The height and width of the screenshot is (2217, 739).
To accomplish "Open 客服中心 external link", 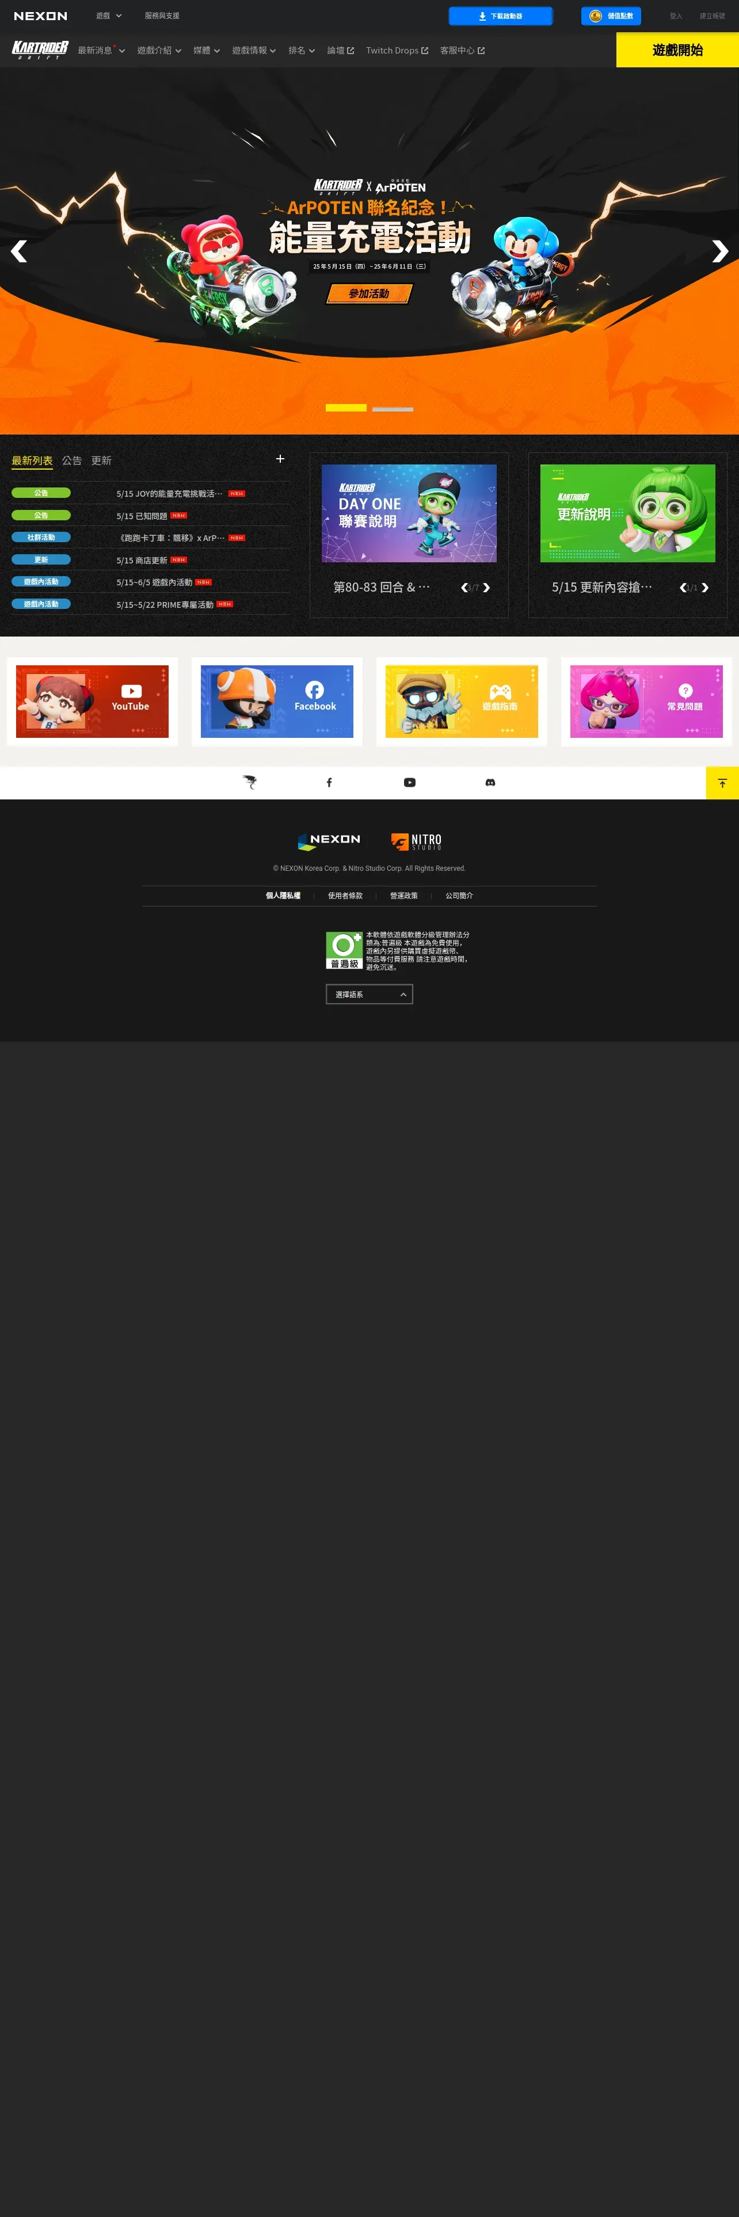I will tap(462, 51).
